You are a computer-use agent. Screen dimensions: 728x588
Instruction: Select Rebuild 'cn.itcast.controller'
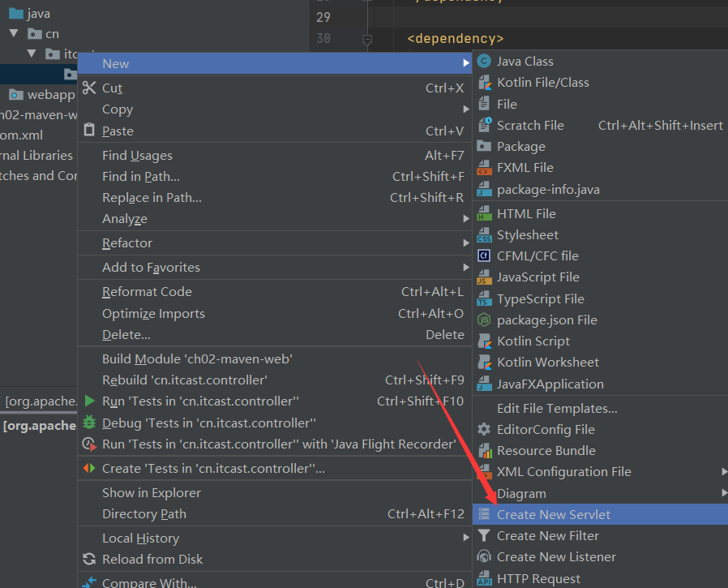click(275, 380)
